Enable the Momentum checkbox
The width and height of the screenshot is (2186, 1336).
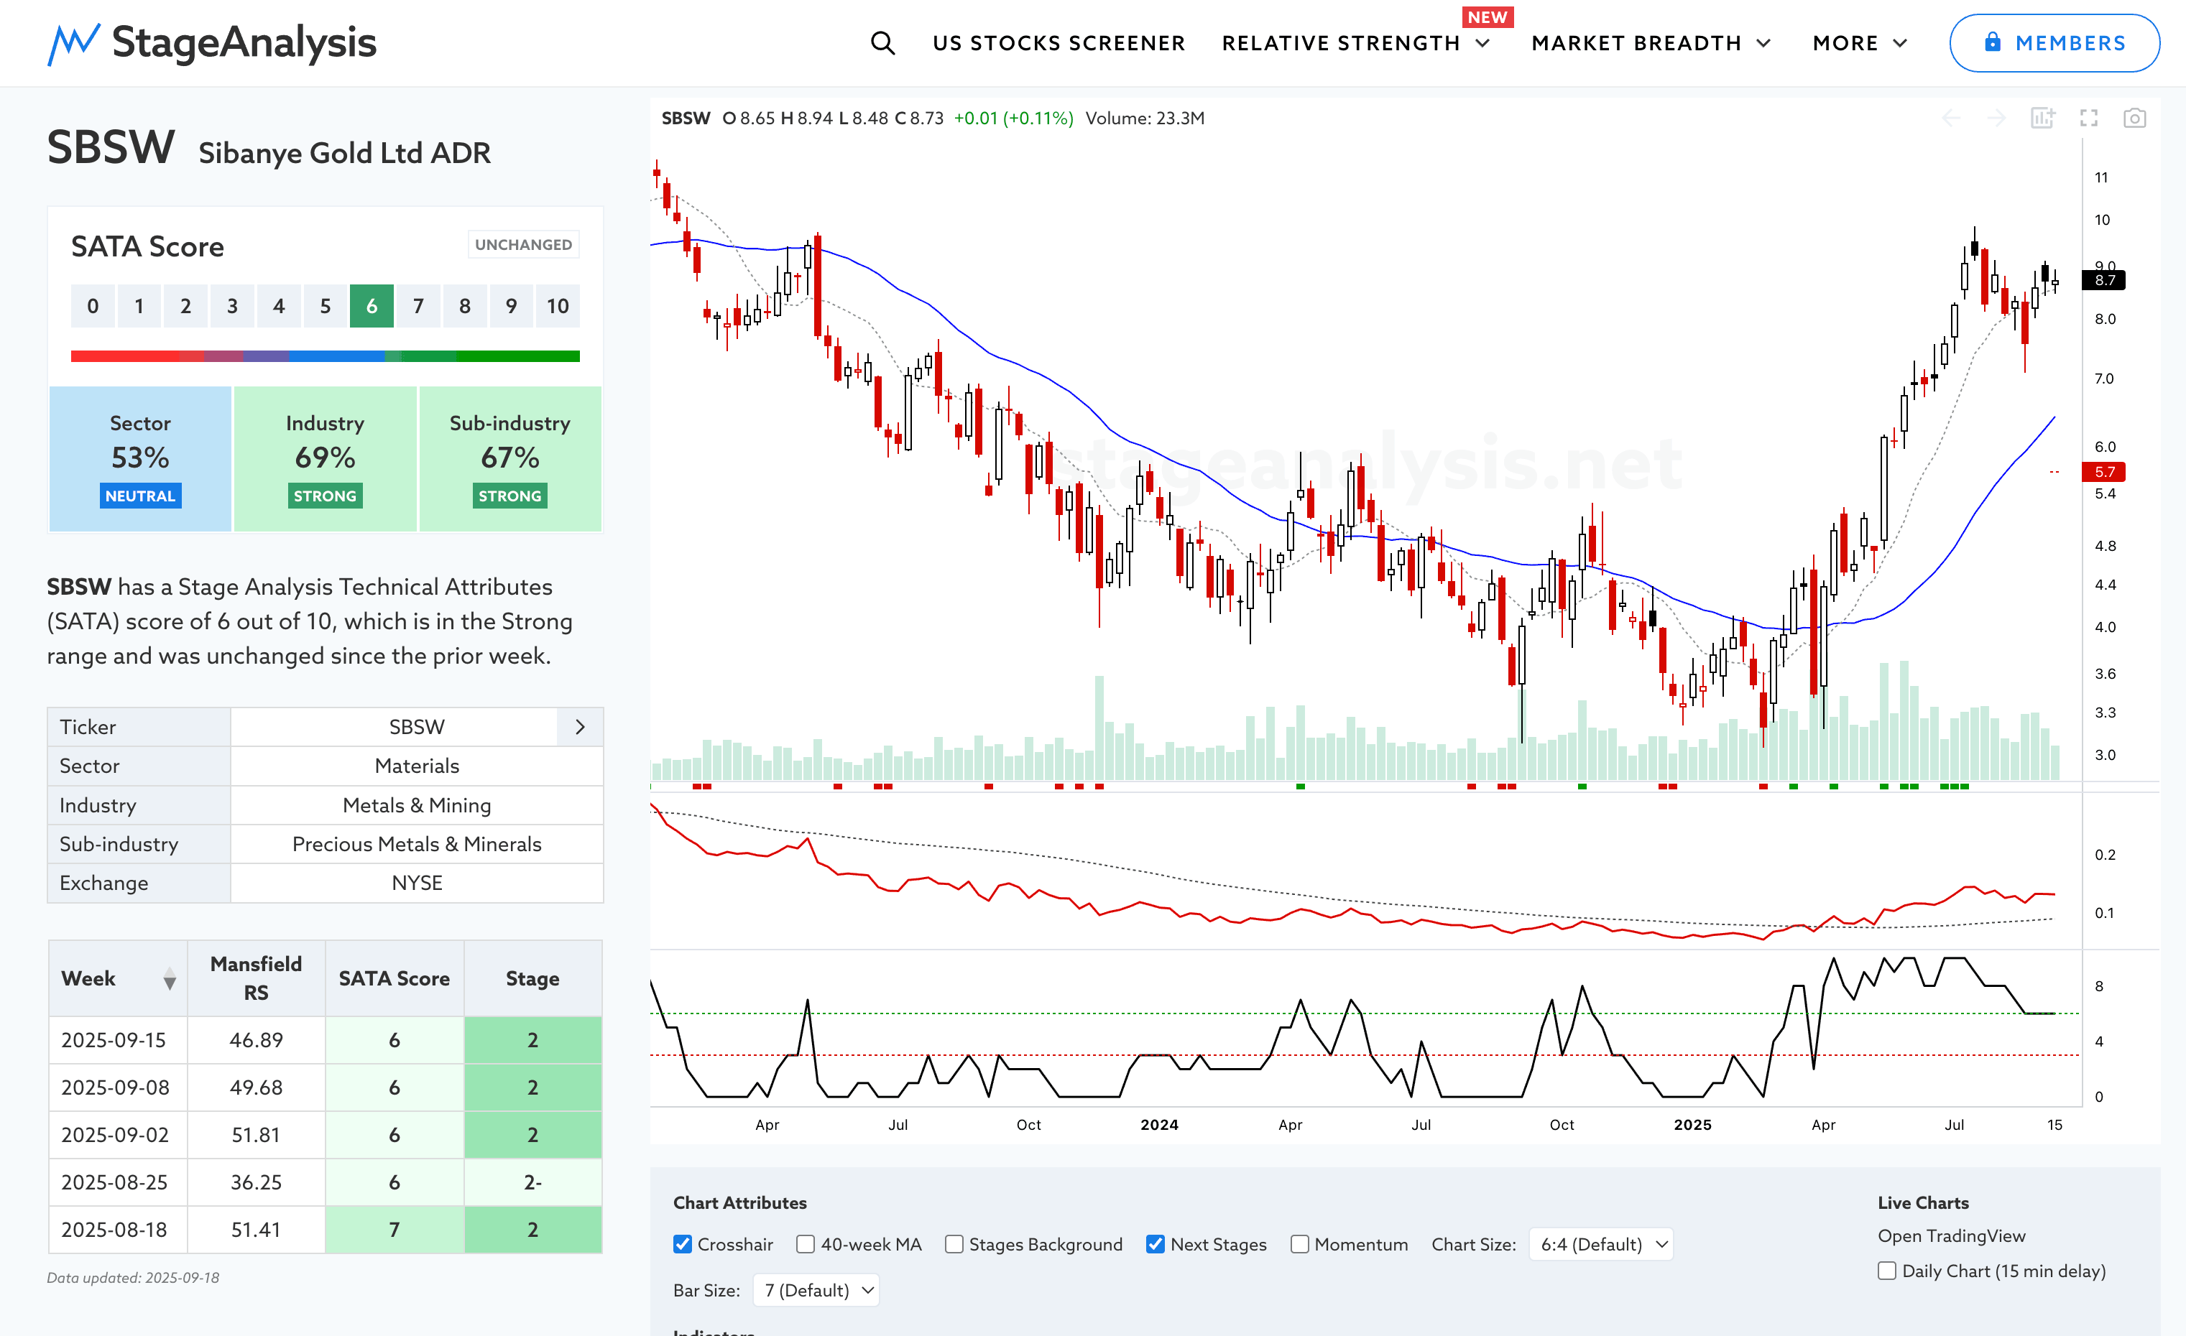pyautogui.click(x=1300, y=1244)
